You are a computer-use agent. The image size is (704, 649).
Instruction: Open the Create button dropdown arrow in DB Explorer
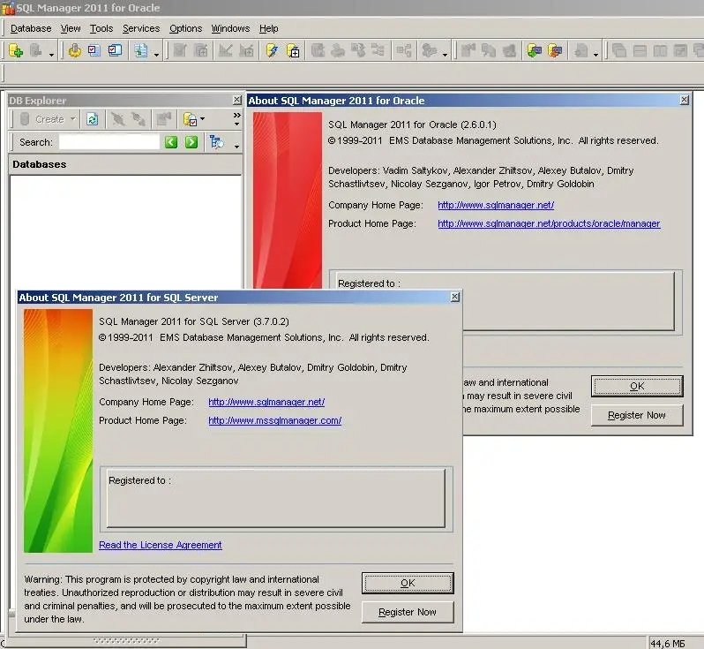[72, 119]
